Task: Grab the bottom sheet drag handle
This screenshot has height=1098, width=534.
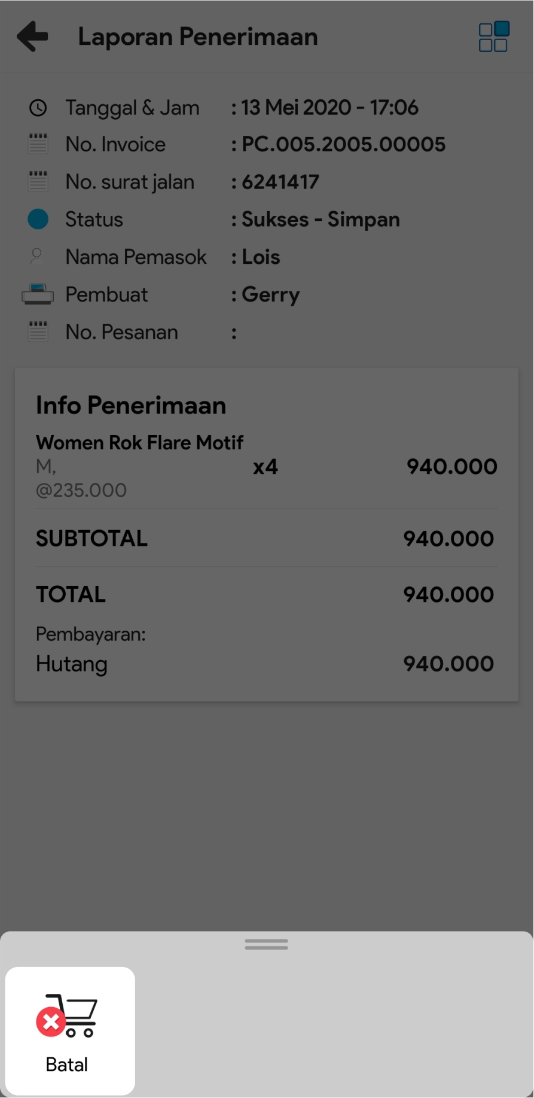Action: tap(266, 945)
